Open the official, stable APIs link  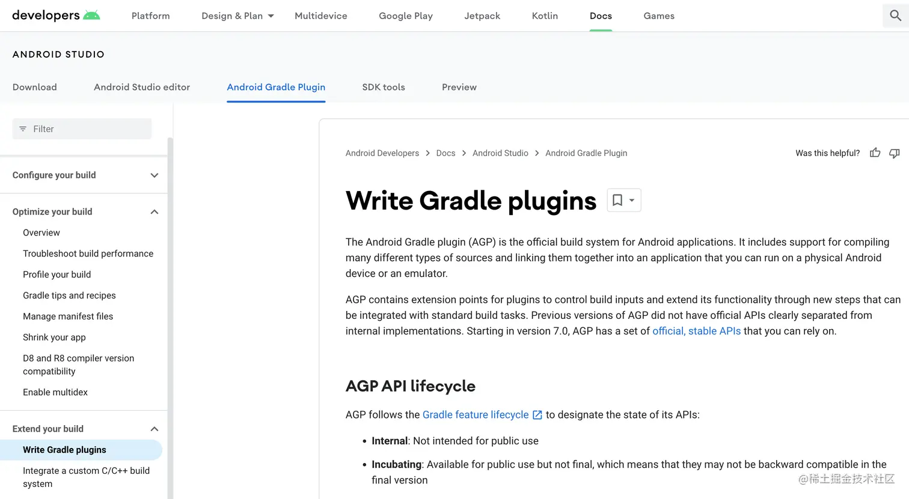[697, 331]
